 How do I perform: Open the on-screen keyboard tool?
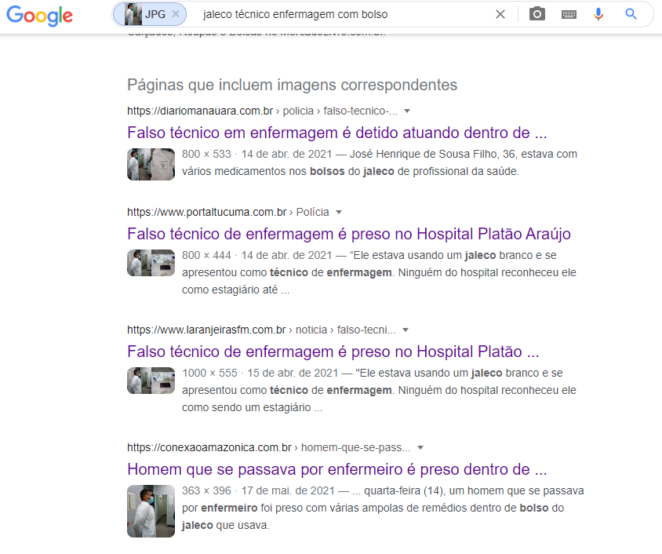[569, 14]
